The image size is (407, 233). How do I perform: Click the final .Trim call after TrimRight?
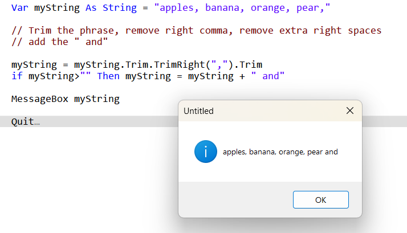pos(247,65)
